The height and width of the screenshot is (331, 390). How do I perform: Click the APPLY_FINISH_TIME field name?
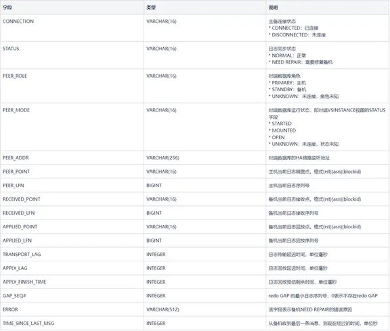click(x=24, y=282)
